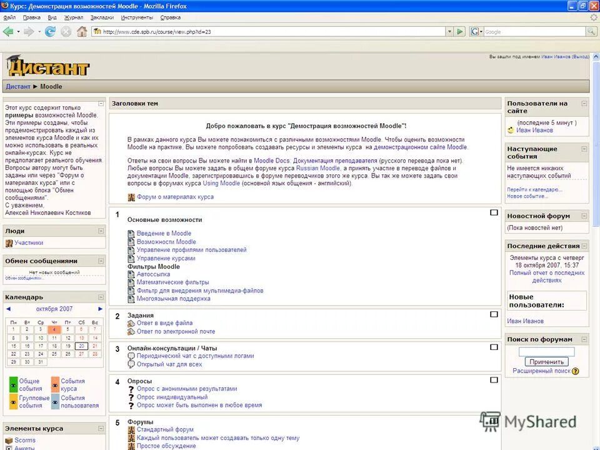Viewport: 600px width, 450px height.
Task: Click the Дистант site logo
Action: (48, 66)
